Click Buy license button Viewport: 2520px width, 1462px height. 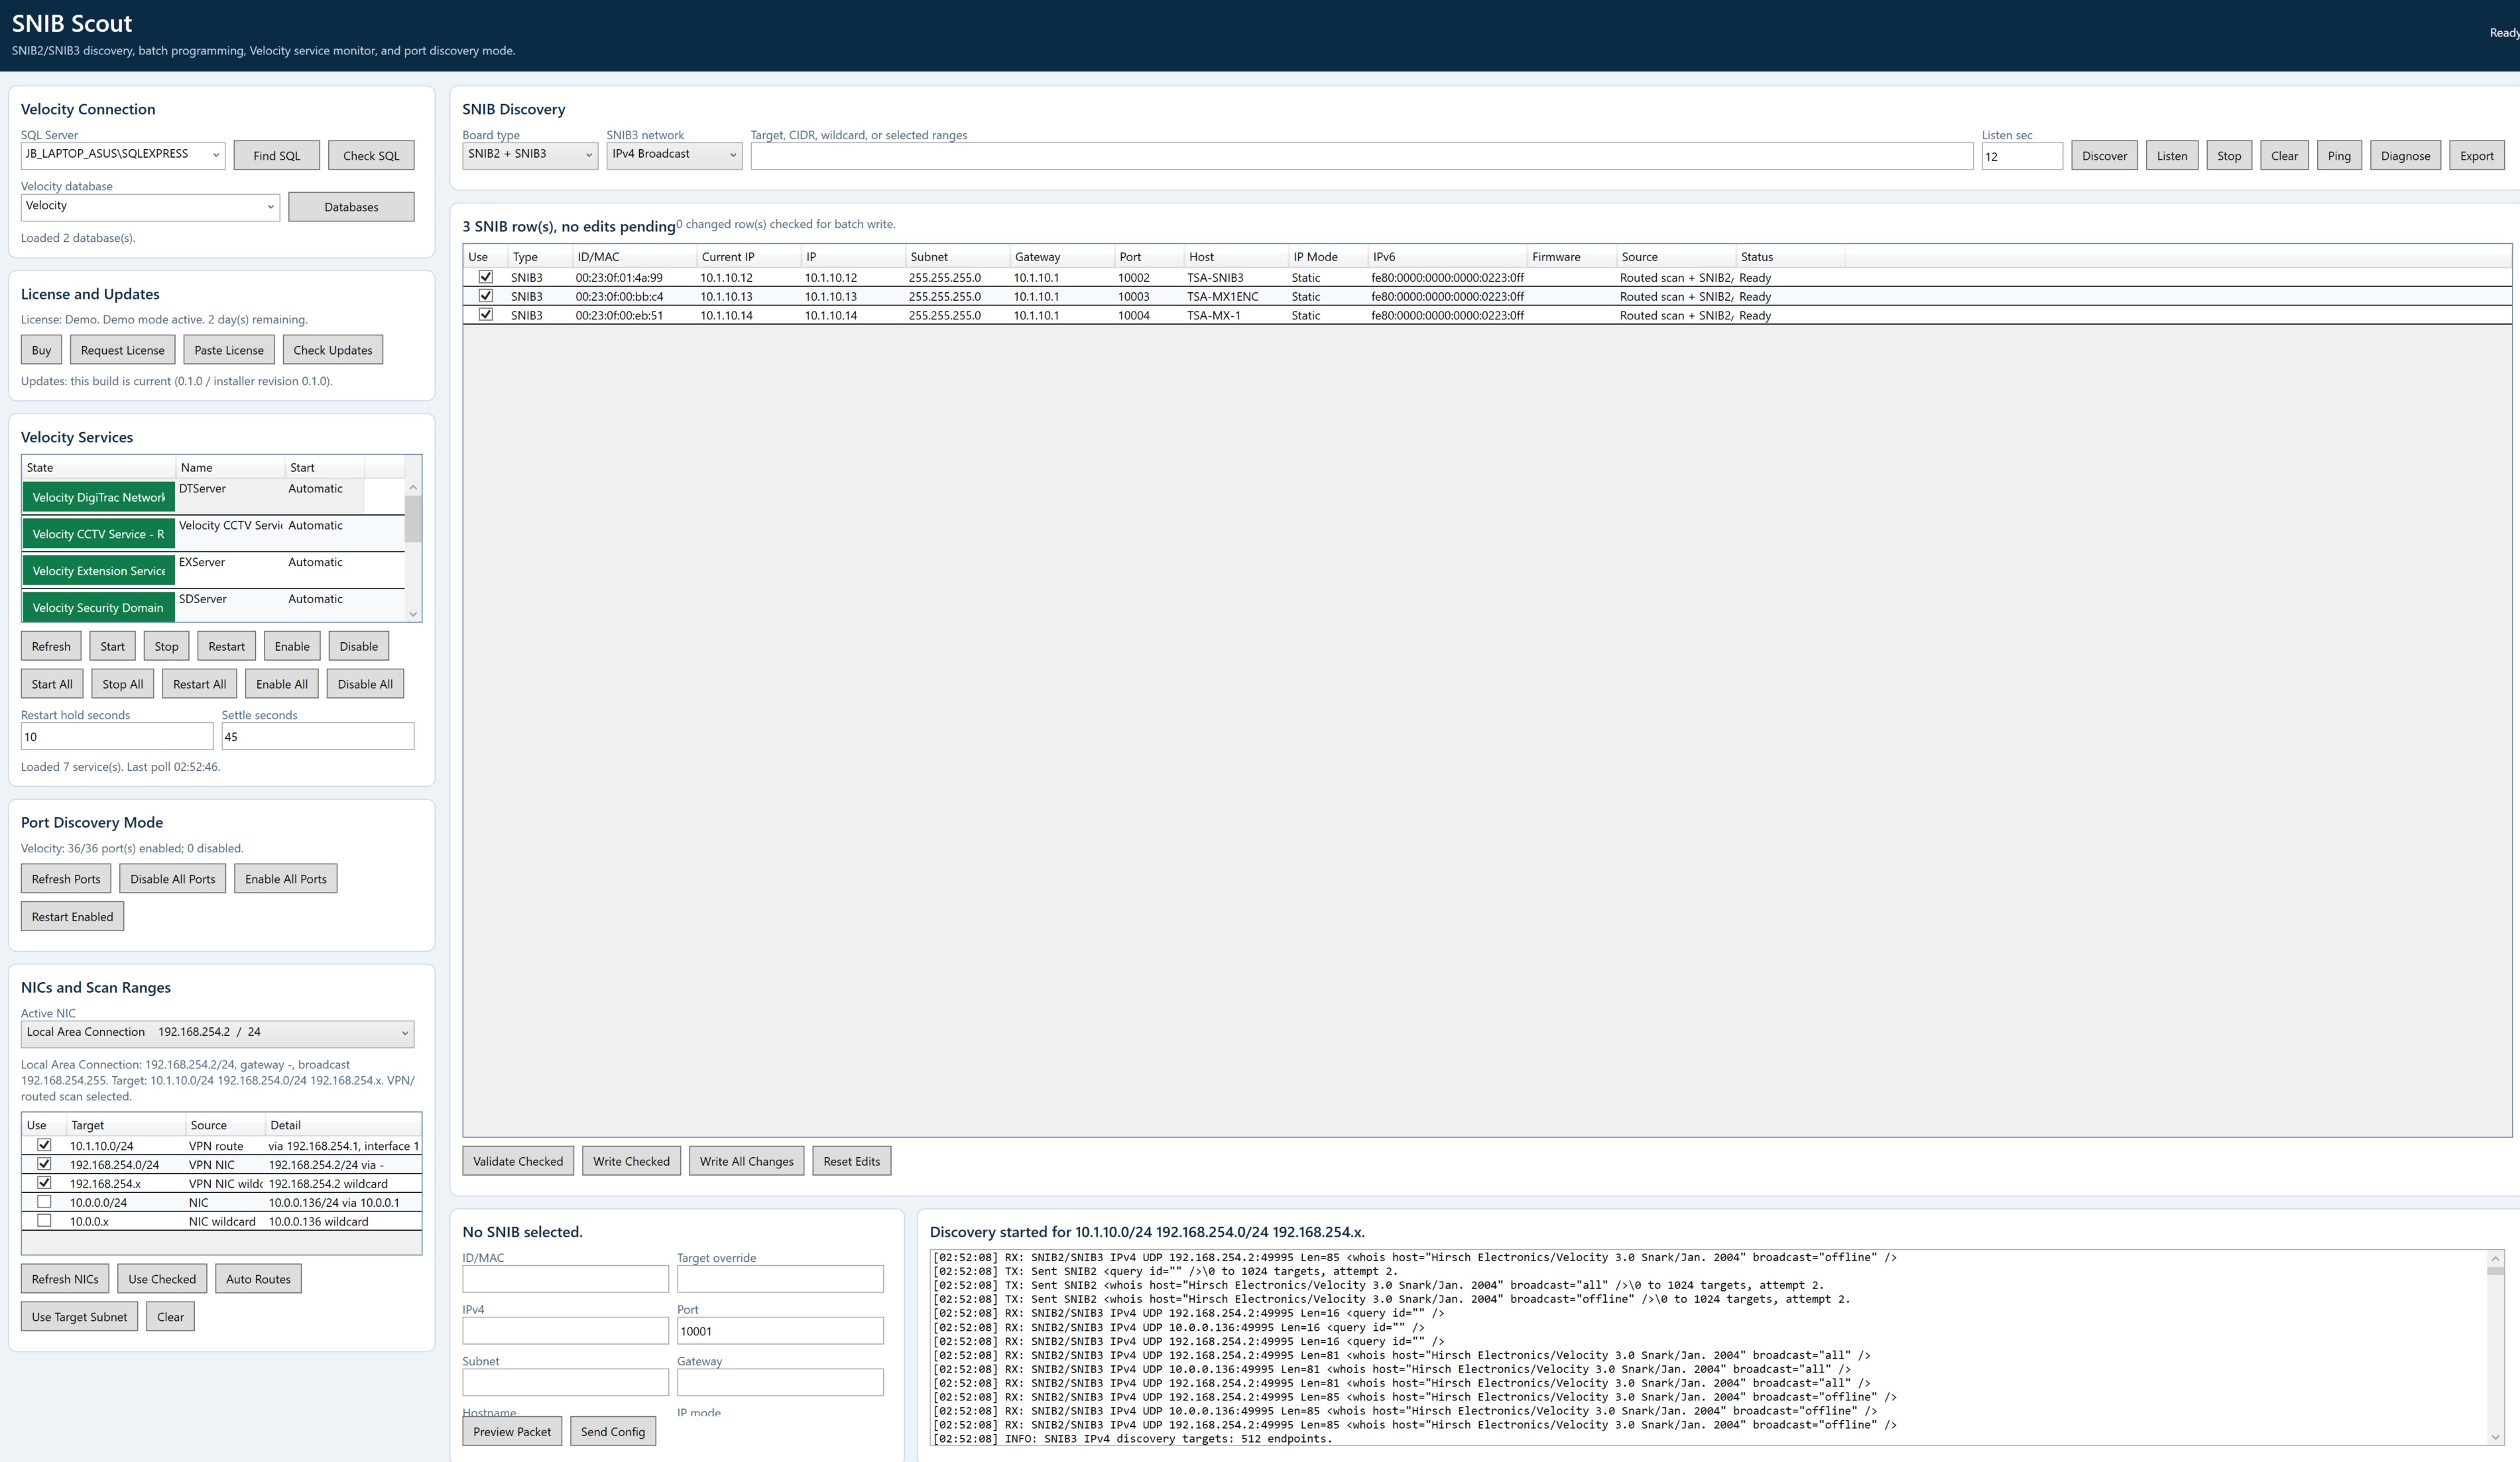[x=41, y=350]
